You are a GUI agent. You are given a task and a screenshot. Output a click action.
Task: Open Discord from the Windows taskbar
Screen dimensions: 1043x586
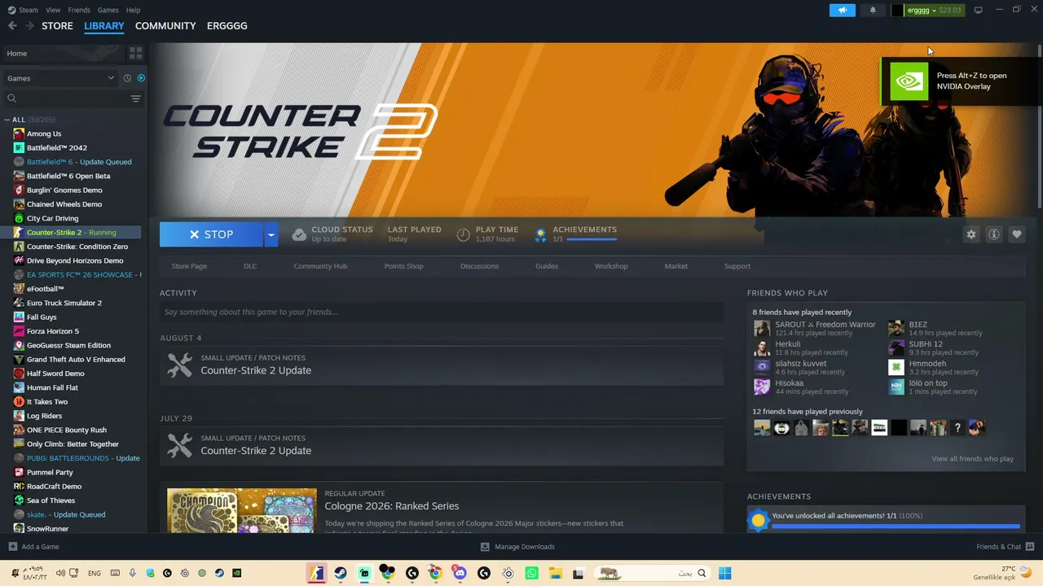click(460, 573)
